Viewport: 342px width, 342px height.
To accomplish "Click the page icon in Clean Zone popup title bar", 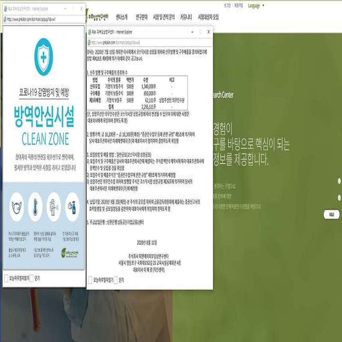I will [5, 9].
